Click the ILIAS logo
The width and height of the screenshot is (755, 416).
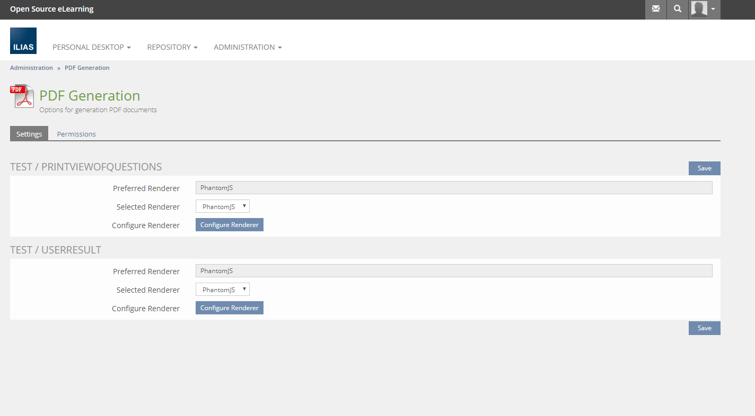(23, 41)
